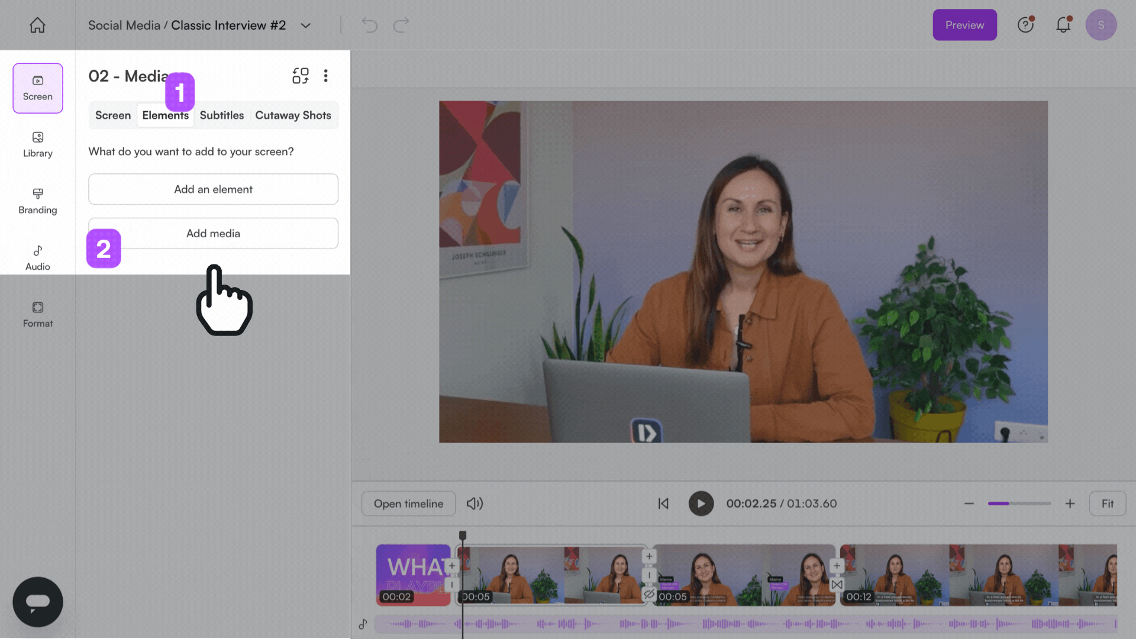Open the notifications bell
The width and height of the screenshot is (1136, 639).
click(1063, 25)
